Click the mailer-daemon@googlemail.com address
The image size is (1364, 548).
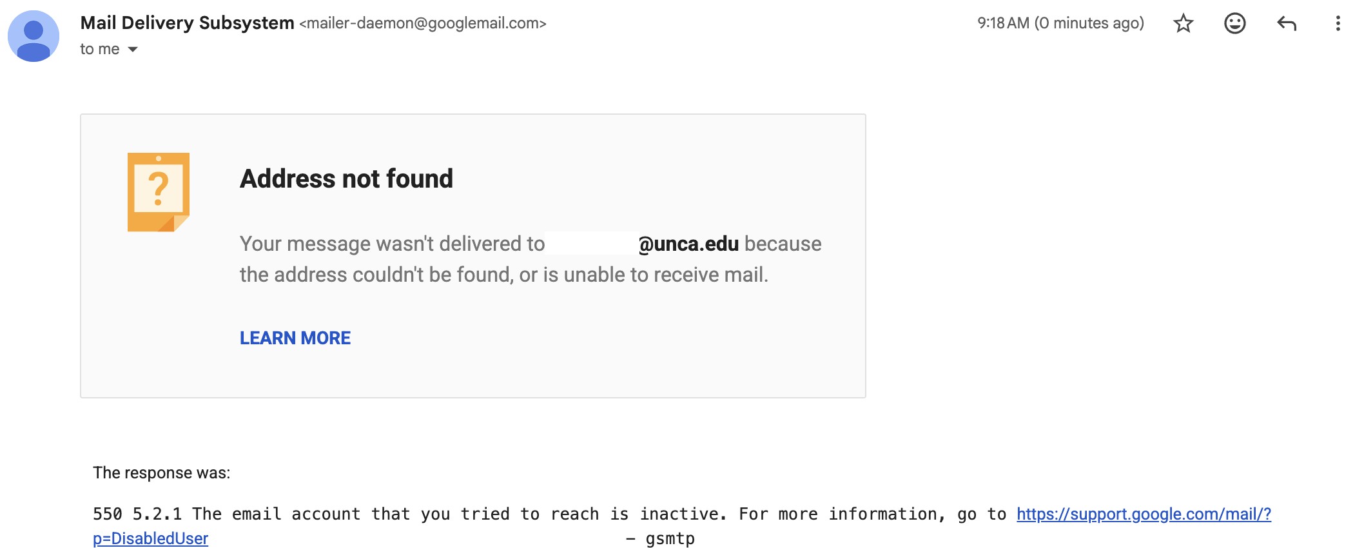(x=423, y=24)
